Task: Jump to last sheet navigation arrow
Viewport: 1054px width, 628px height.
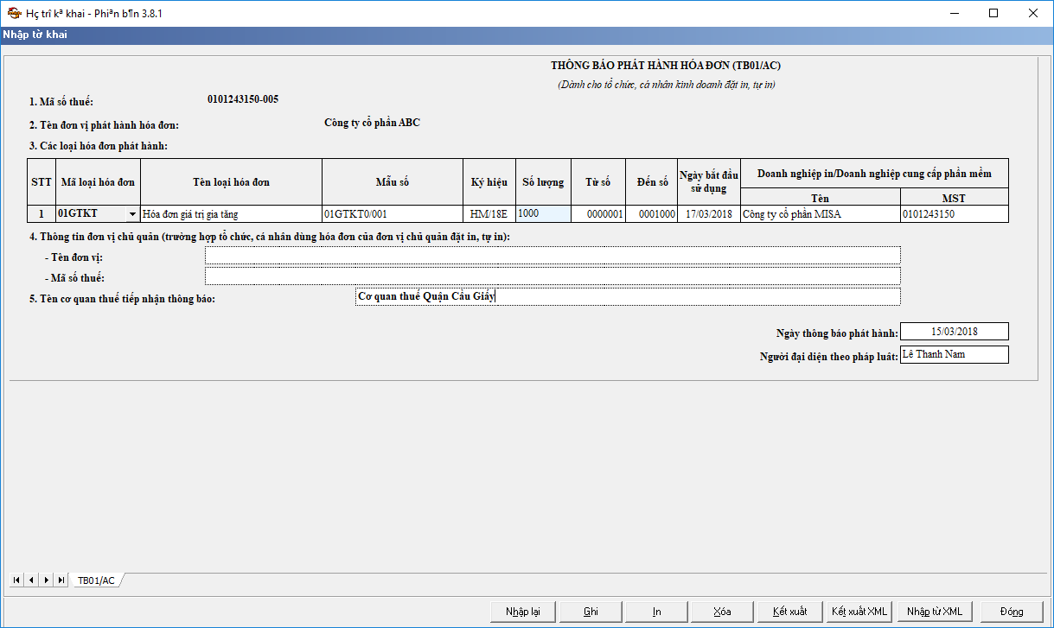Action: pyautogui.click(x=61, y=580)
